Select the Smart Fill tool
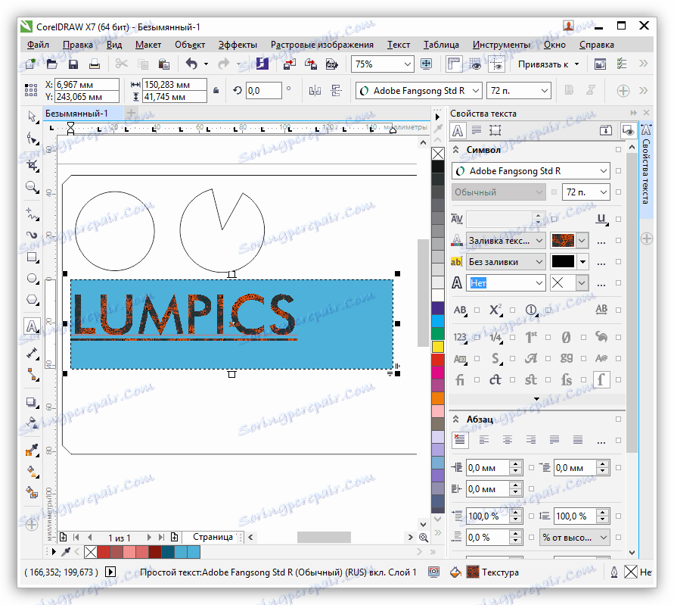 [x=33, y=492]
